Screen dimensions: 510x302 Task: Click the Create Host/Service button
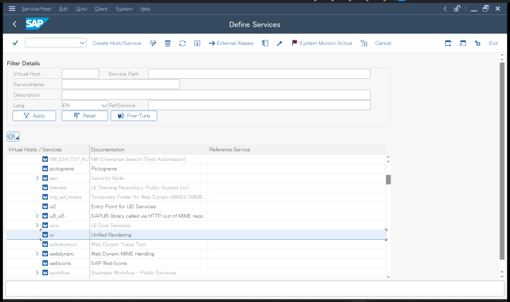[117, 43]
